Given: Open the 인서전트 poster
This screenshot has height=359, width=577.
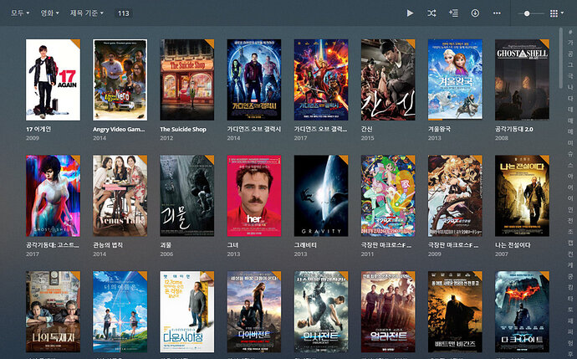Looking at the screenshot, I should coord(321,311).
